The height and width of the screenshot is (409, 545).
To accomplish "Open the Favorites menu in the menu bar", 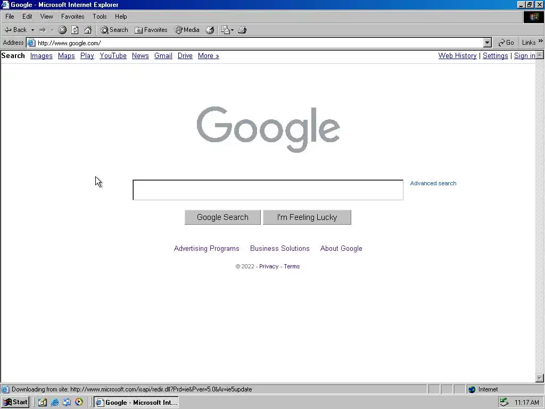I will coord(72,17).
